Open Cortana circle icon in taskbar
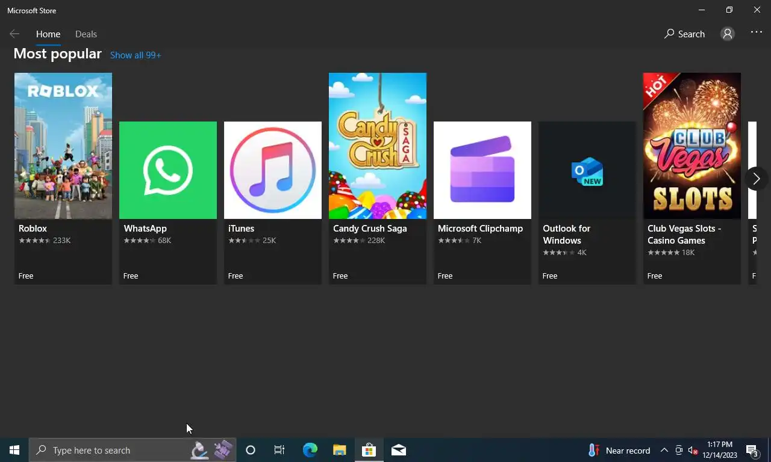 (251, 450)
